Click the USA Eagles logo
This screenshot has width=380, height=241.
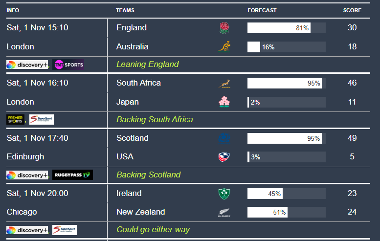(x=224, y=157)
